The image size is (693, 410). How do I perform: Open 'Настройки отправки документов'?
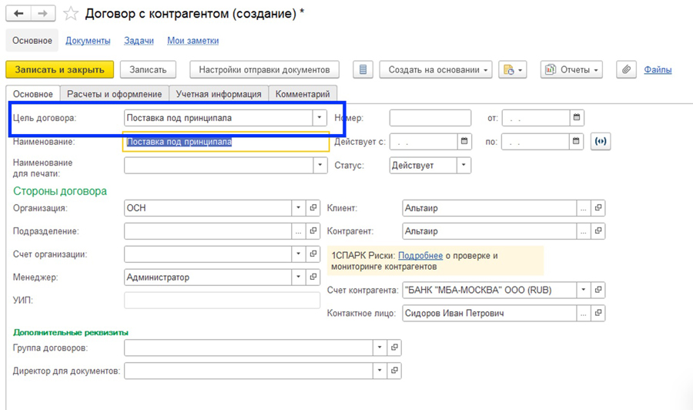click(264, 69)
